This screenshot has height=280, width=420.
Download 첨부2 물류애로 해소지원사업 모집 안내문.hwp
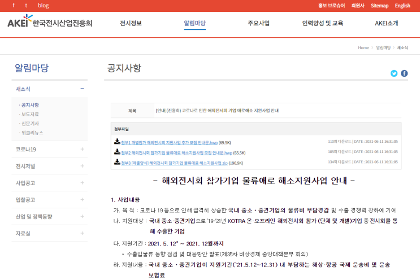tap(176, 153)
